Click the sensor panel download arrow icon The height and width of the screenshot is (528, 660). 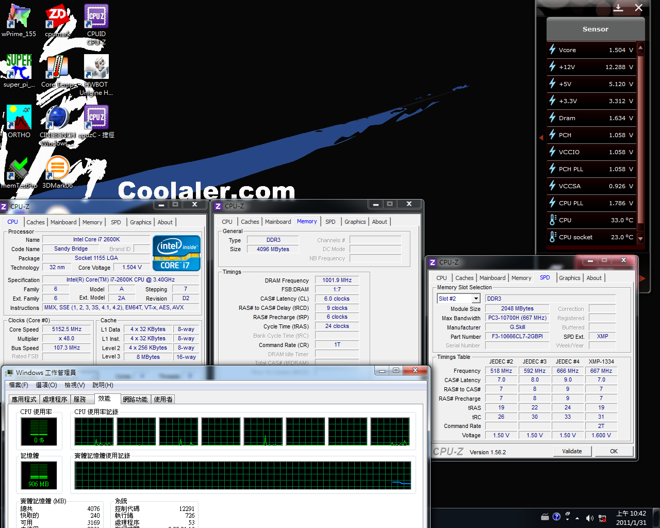pos(618,8)
